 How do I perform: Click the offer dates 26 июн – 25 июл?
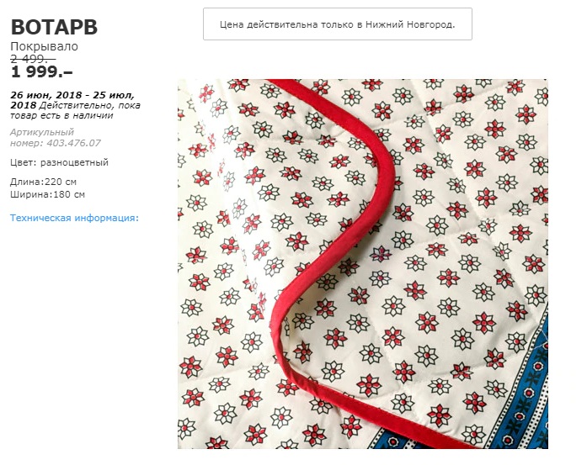[72, 100]
